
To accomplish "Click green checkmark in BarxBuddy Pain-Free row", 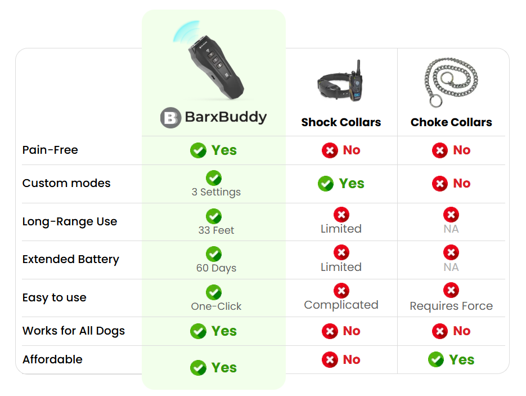I will 198,150.
